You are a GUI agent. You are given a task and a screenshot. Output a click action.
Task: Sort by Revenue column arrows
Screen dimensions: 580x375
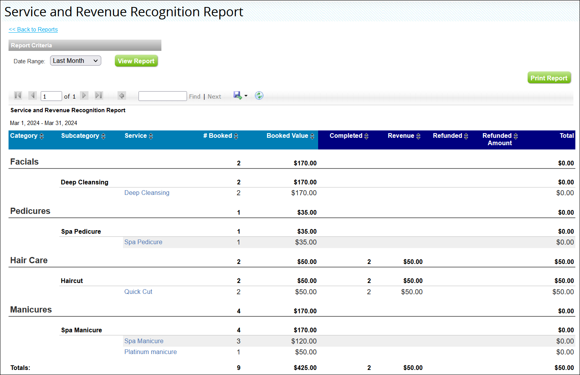tap(418, 136)
